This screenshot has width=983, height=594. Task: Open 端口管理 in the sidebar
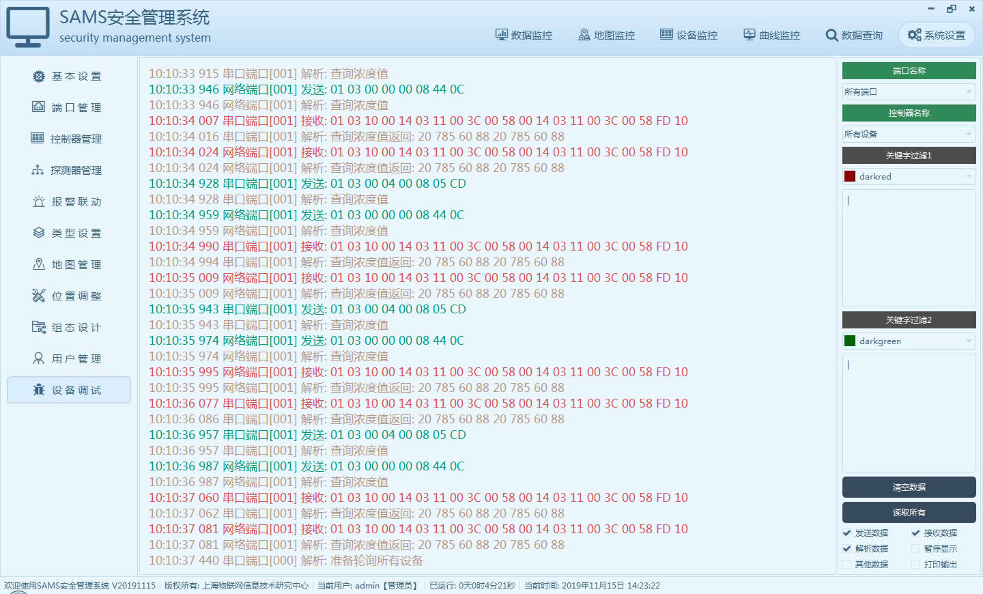(x=68, y=108)
